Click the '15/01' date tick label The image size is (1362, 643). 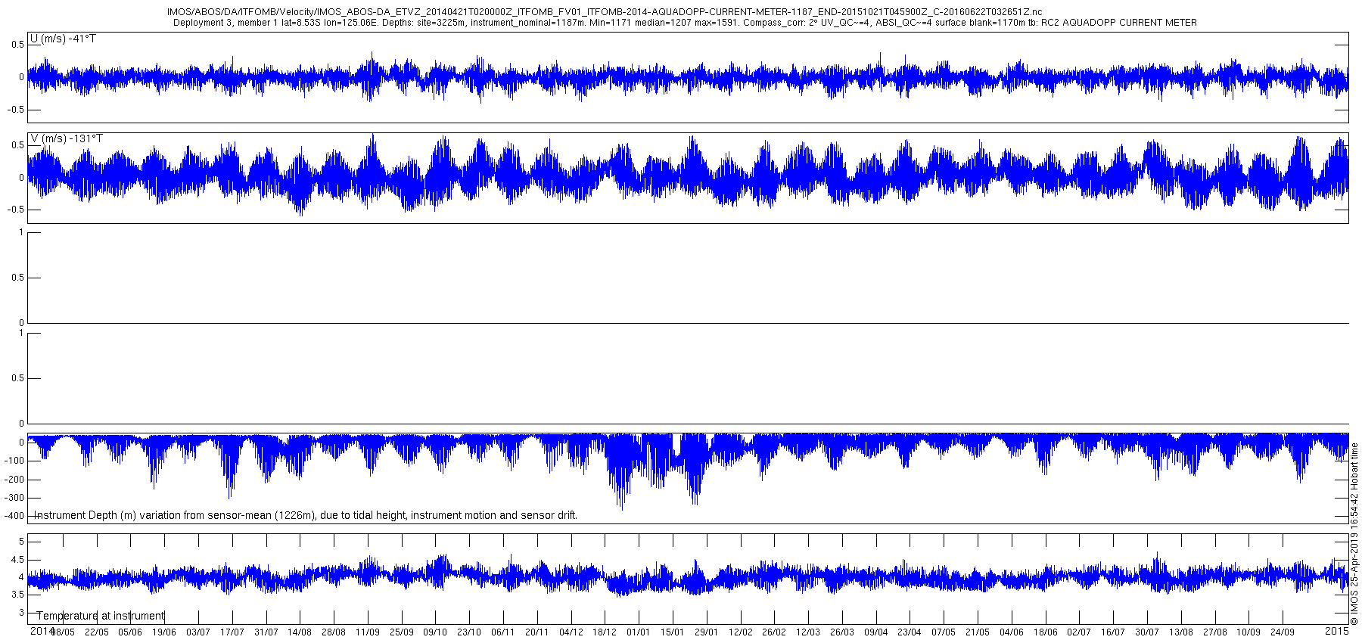point(673,632)
